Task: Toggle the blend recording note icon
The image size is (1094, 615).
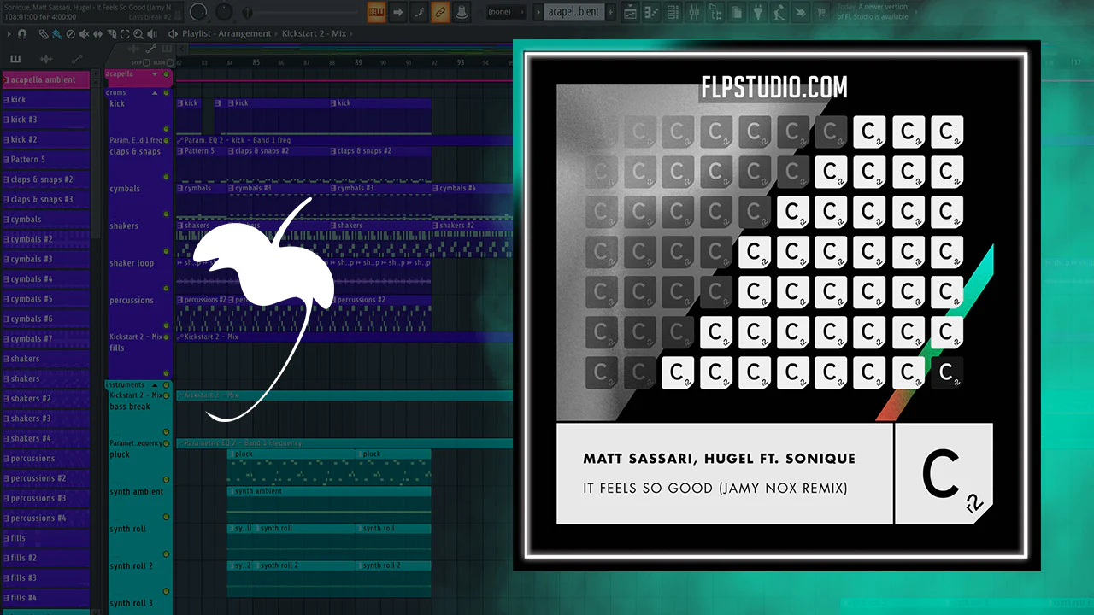Action: 420,12
